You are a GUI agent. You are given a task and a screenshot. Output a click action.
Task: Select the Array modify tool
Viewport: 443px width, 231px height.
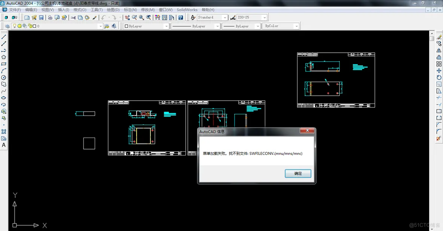pos(439,64)
